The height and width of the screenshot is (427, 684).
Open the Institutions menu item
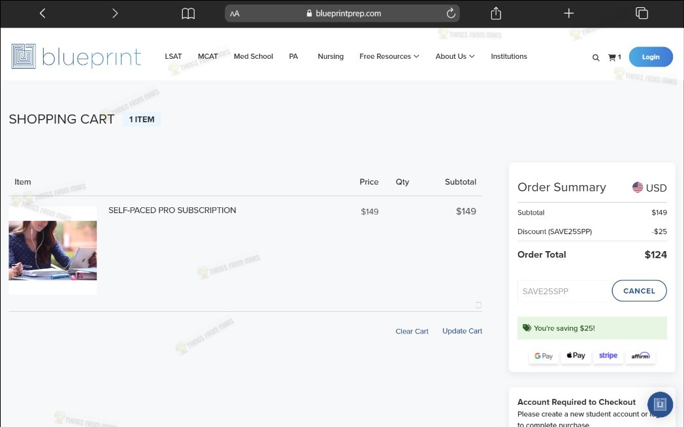pos(509,56)
